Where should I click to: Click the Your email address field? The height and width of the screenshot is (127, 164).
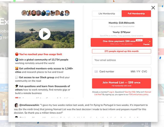tap(122, 60)
